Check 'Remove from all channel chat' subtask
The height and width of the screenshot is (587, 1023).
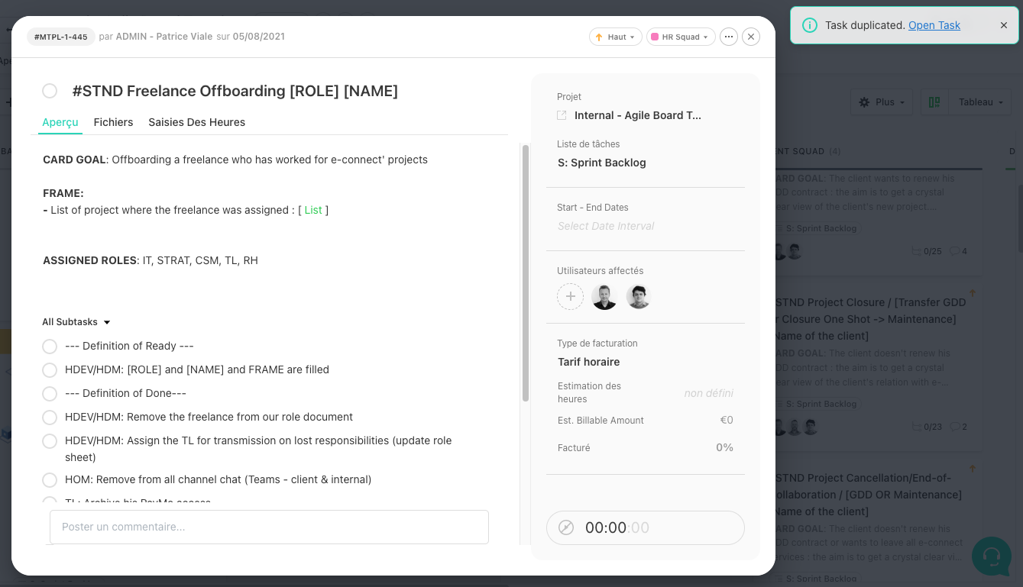[50, 480]
